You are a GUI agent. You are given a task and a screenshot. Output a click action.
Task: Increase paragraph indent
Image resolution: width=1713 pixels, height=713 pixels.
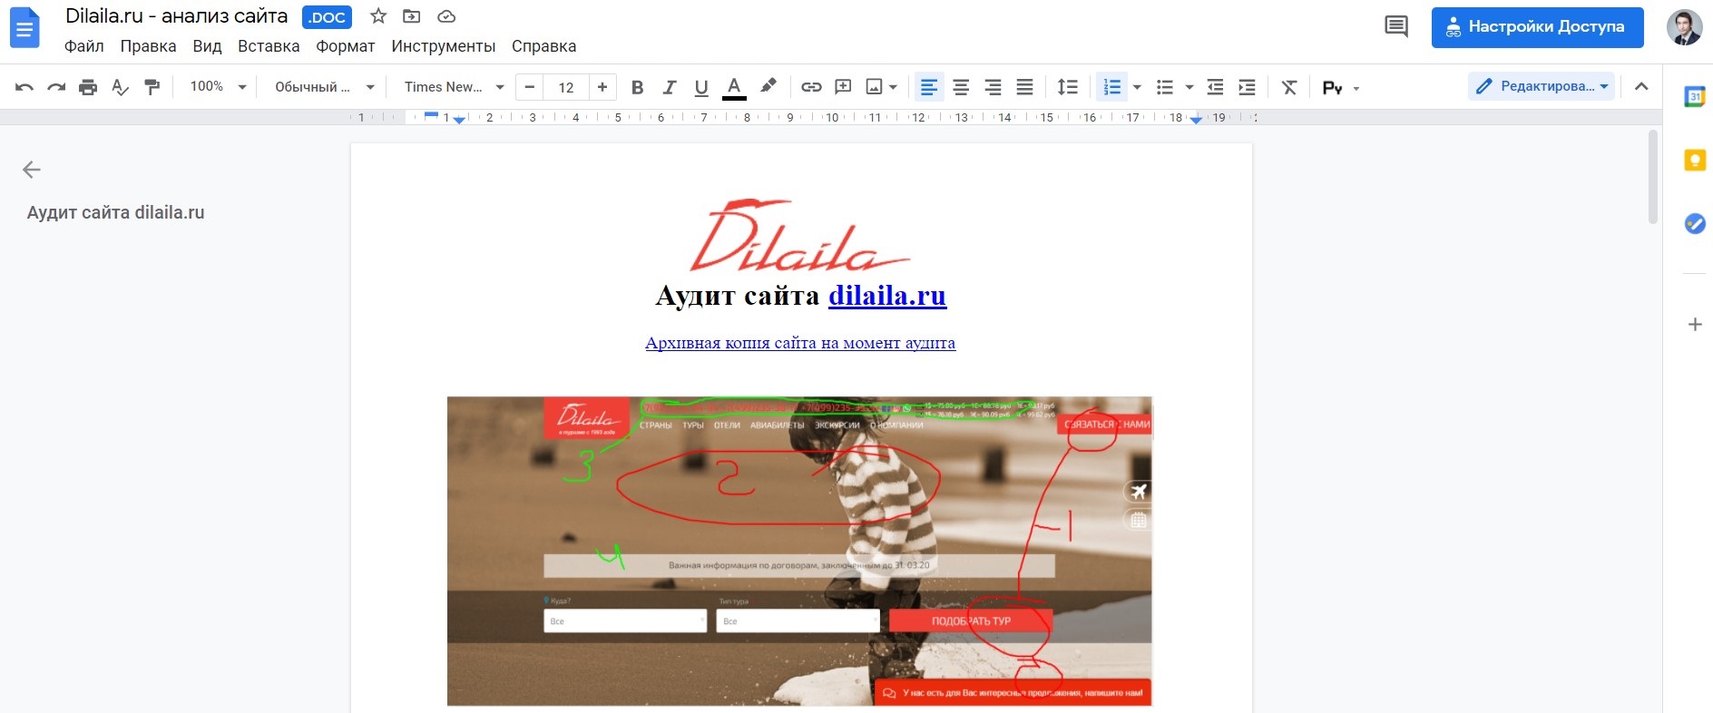(1248, 87)
